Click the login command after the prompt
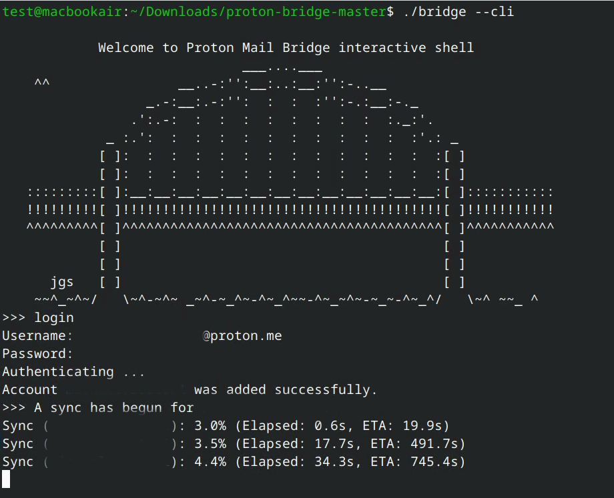 [x=54, y=318]
